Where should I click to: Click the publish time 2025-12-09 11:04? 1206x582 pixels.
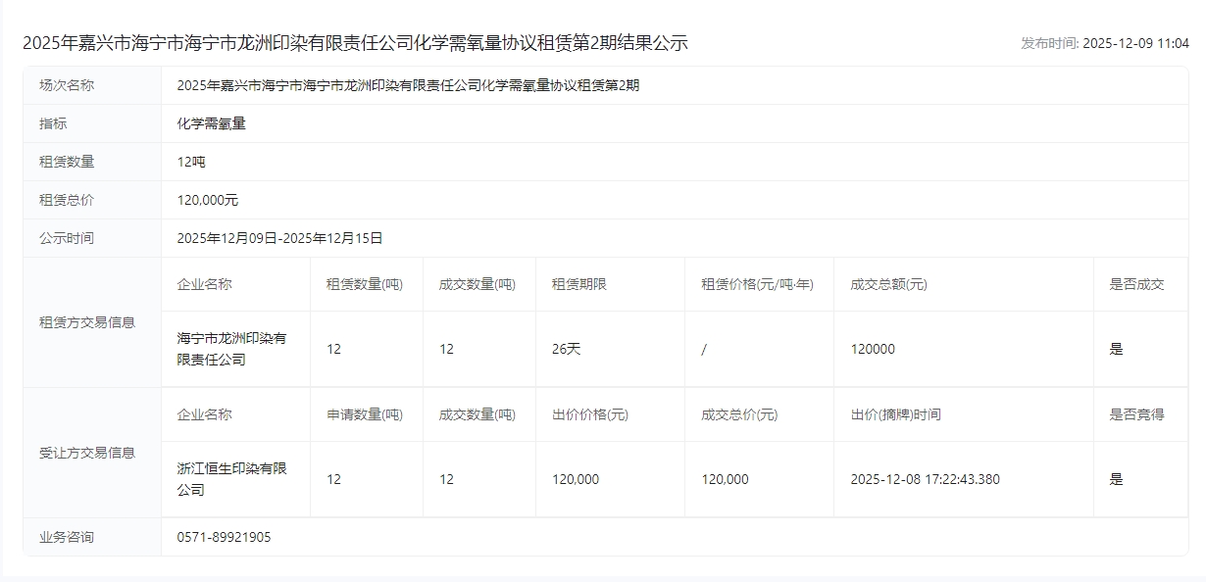pyautogui.click(x=1104, y=43)
